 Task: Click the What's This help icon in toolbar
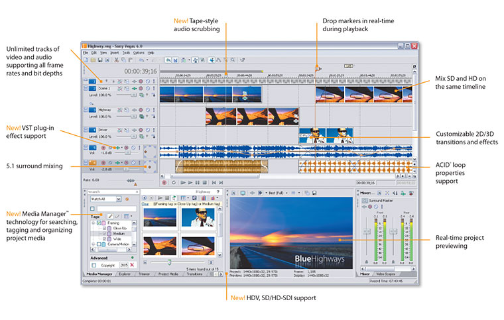[243, 60]
